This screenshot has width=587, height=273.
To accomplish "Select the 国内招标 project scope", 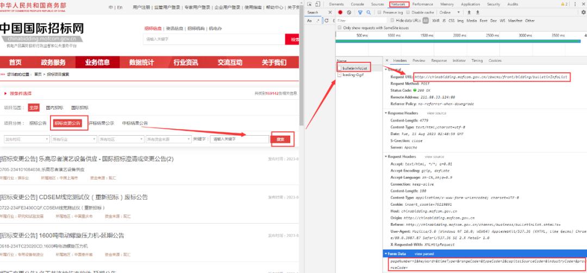I will point(55,107).
